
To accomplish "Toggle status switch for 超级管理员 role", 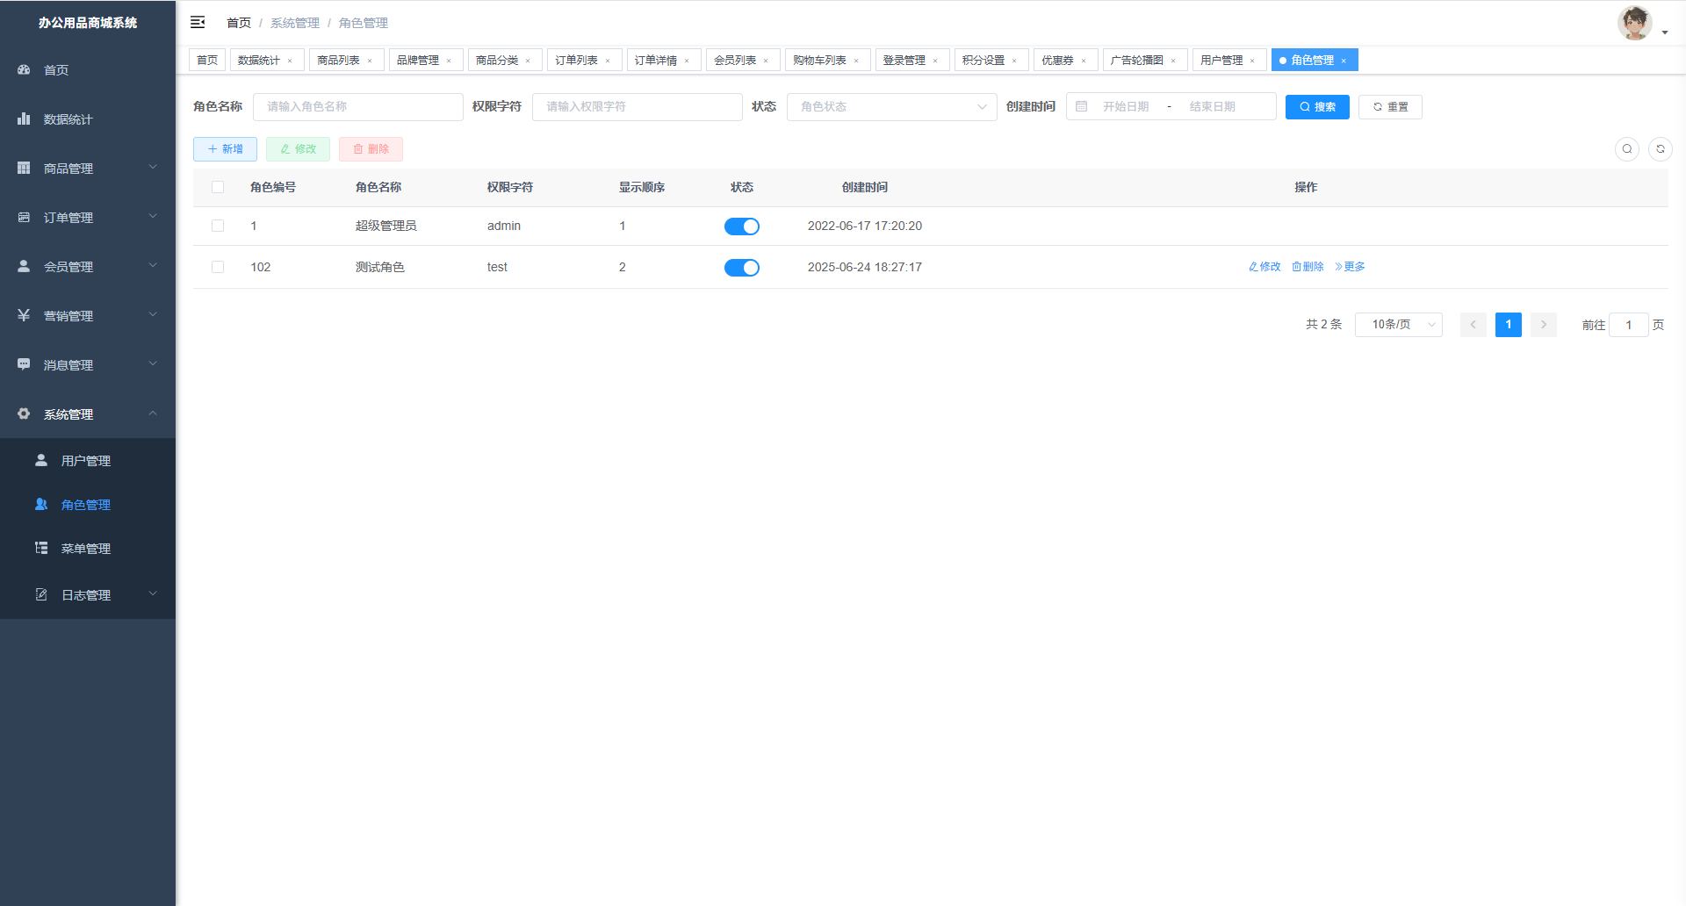I will click(x=741, y=226).
